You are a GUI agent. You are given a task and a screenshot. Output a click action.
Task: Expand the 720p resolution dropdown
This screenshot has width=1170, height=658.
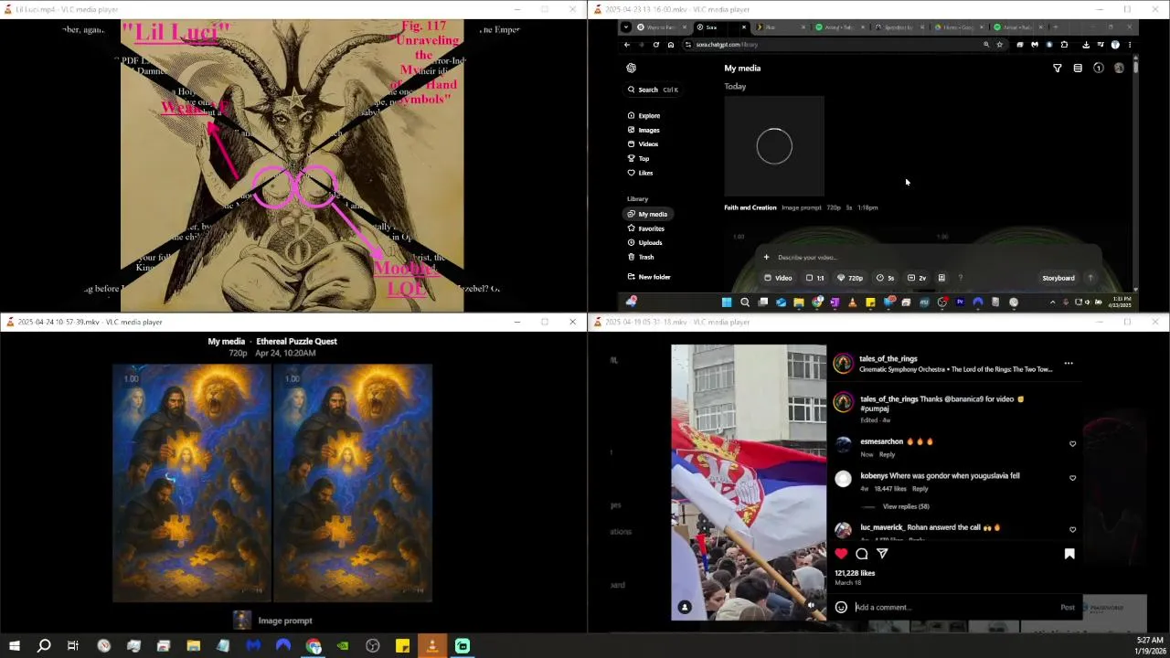[x=851, y=278]
